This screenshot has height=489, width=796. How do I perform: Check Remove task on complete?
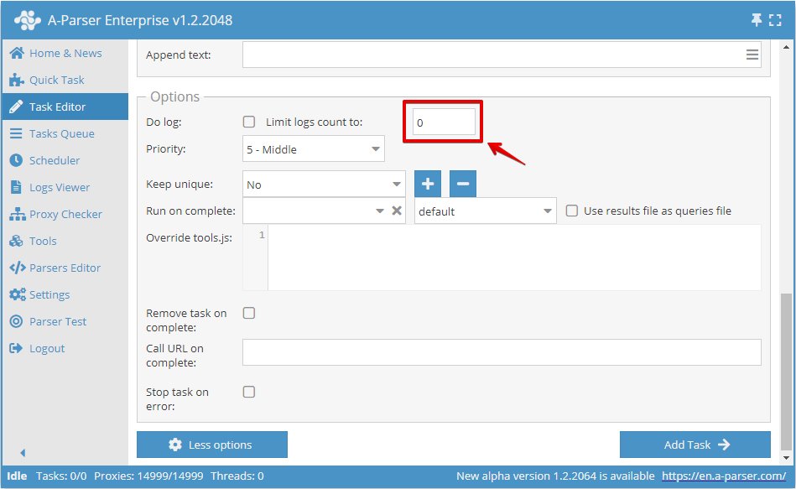249,313
